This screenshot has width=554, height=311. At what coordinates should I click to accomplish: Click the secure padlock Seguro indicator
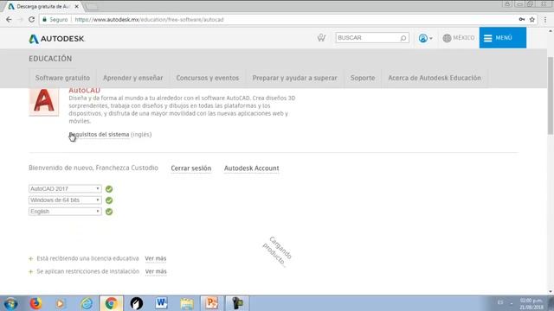click(x=55, y=19)
